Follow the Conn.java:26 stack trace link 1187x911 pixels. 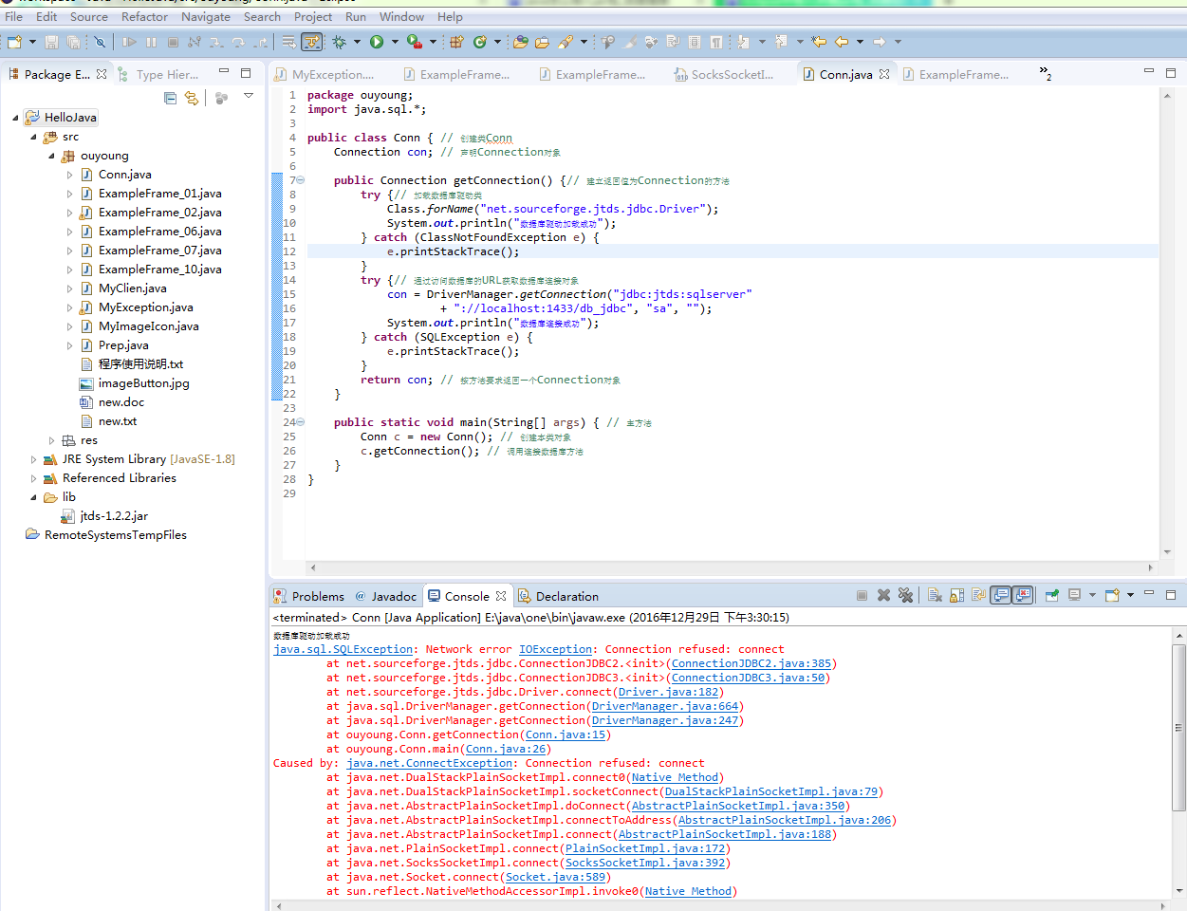click(506, 749)
